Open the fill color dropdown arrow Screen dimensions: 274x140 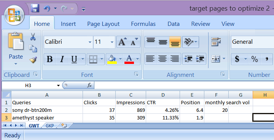pos(120,59)
